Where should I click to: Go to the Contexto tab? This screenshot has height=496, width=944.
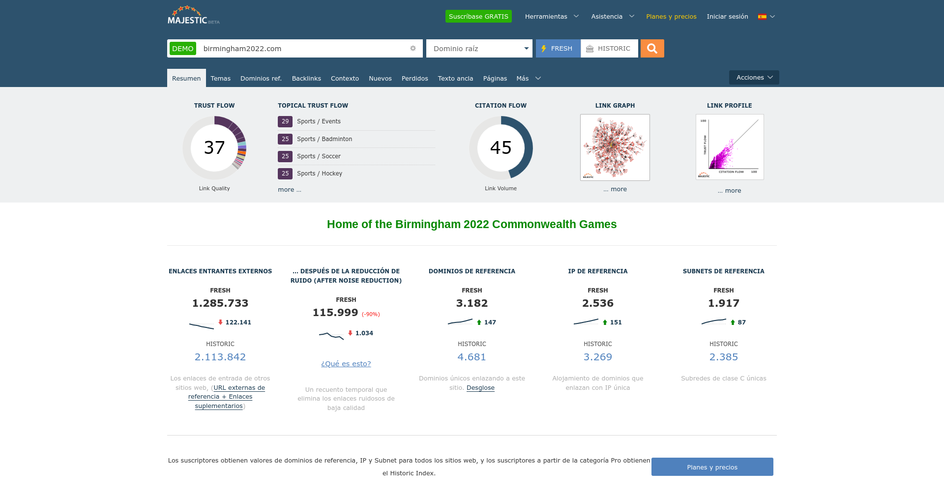(x=345, y=78)
